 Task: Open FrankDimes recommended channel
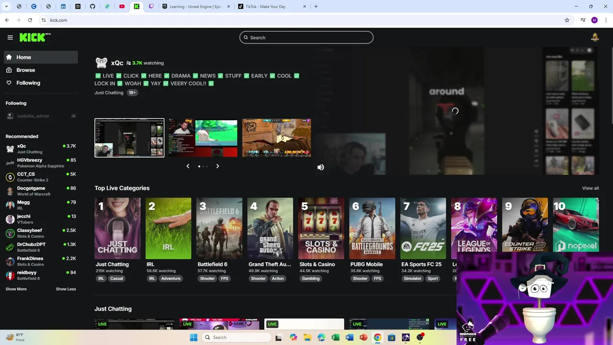41,261
